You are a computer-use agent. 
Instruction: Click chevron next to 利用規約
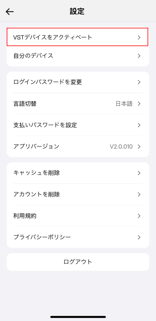[x=139, y=216]
